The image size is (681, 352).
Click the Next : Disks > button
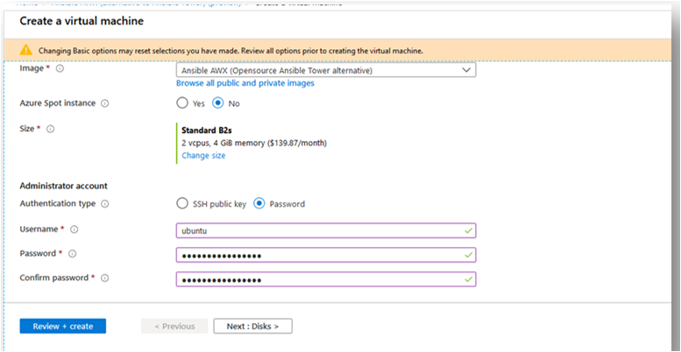coord(252,327)
